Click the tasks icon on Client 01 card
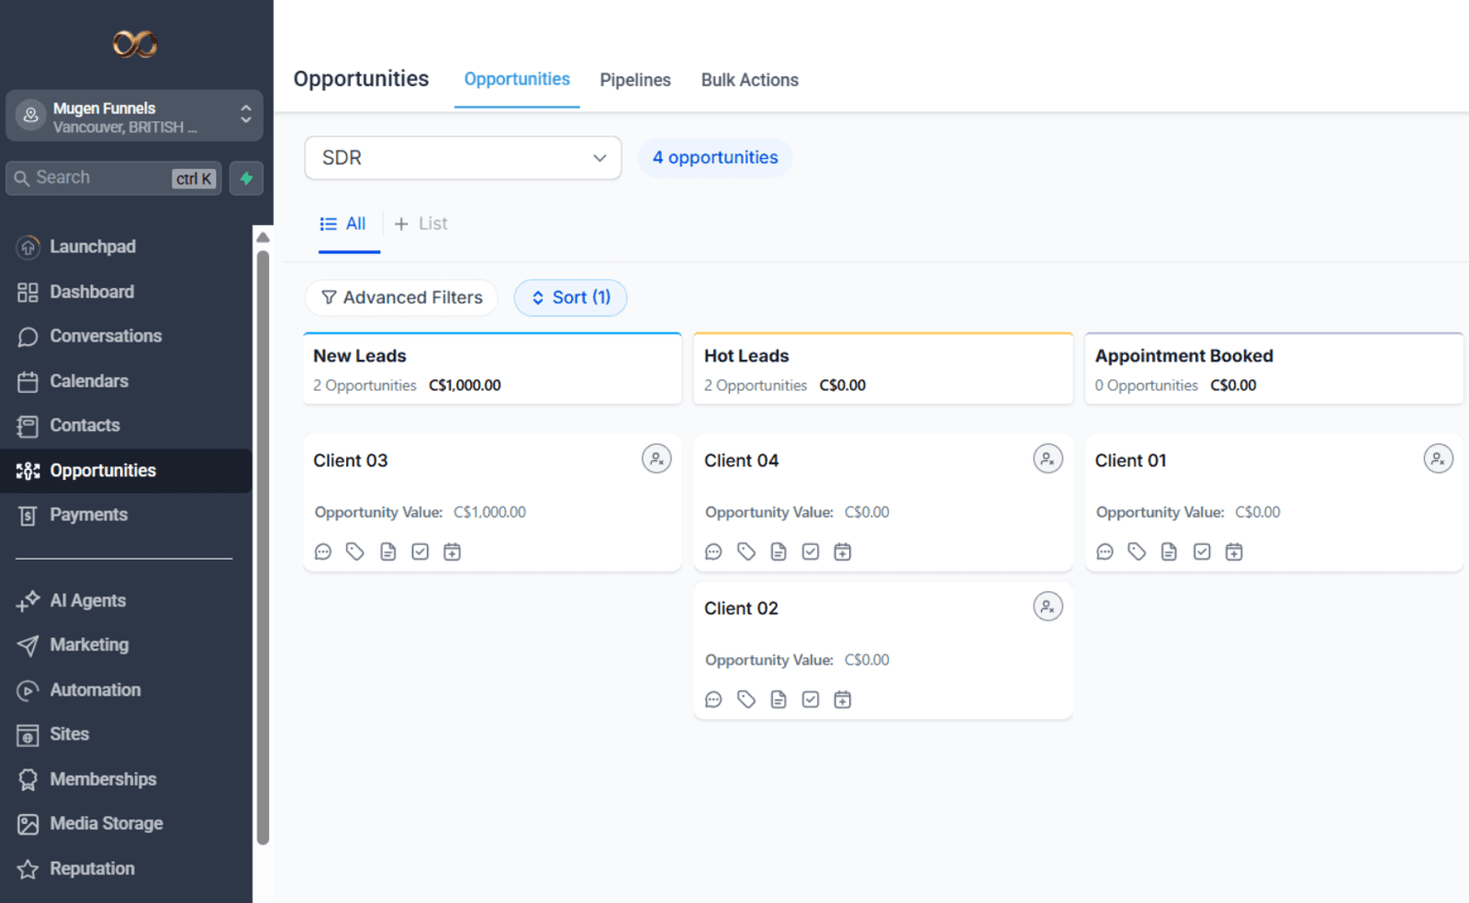This screenshot has width=1469, height=903. (1202, 552)
